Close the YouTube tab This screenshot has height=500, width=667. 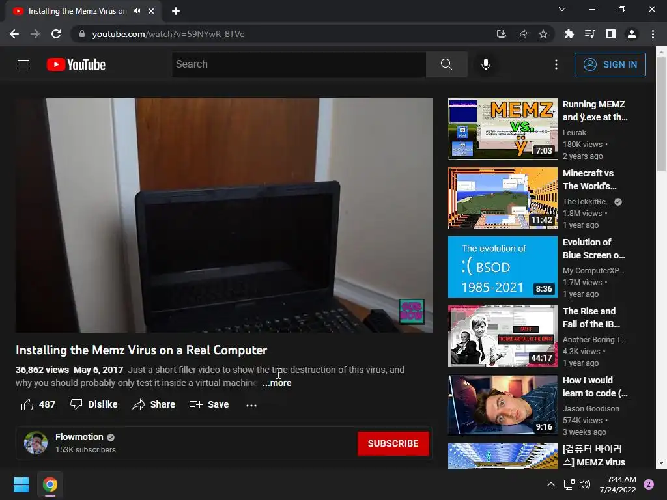tap(151, 11)
